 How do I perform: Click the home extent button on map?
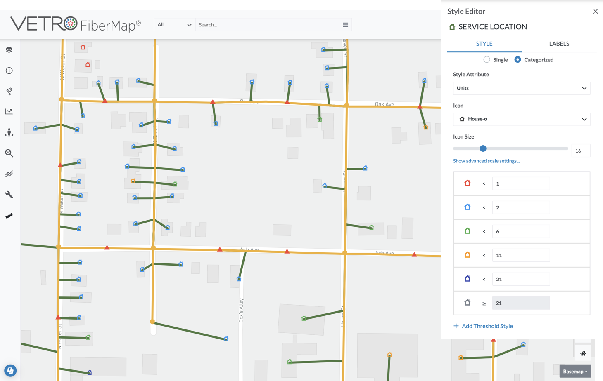(583, 353)
